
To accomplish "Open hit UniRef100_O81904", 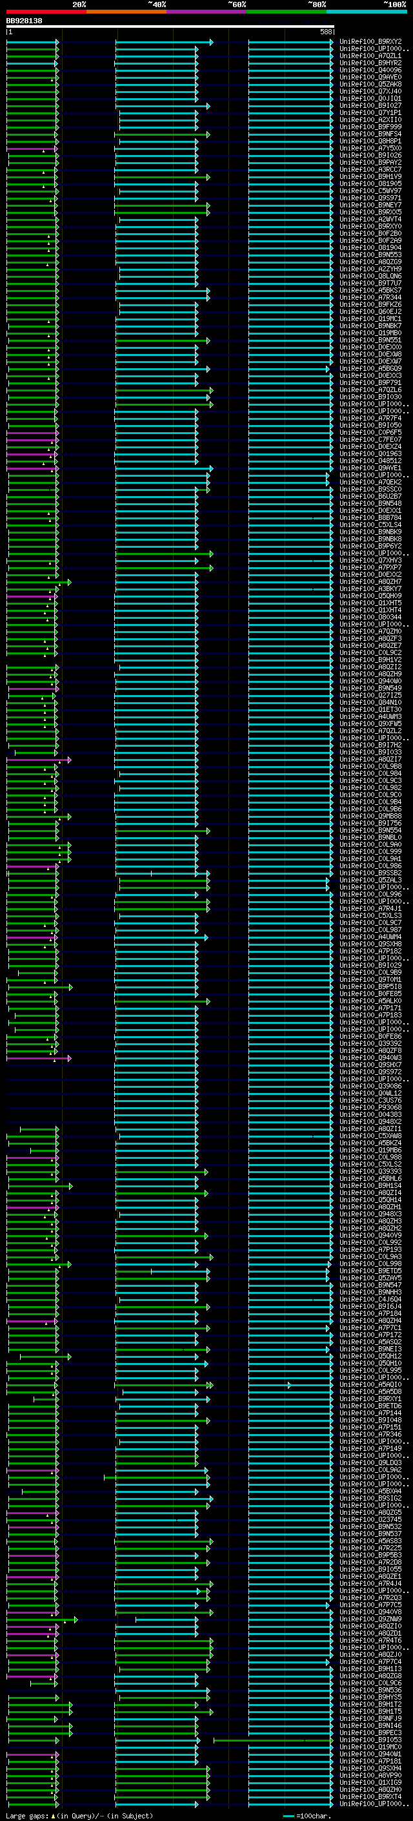I will (x=370, y=247).
